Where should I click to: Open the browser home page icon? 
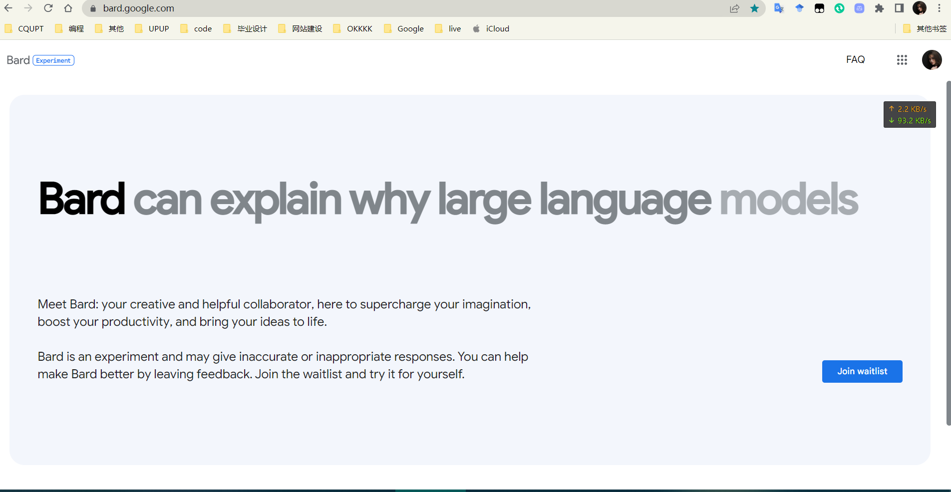(x=68, y=8)
